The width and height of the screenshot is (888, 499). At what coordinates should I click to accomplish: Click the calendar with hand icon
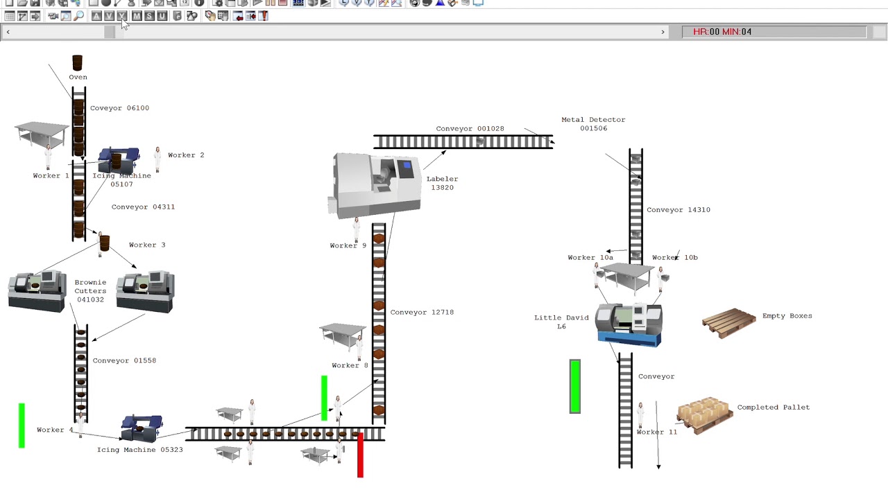223,16
